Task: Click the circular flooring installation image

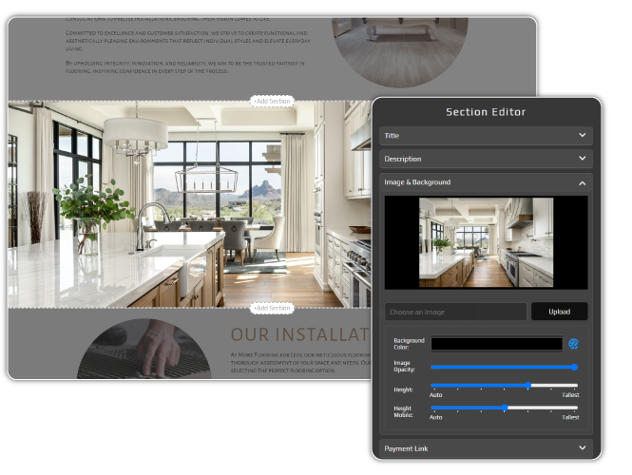Action: coord(144,349)
